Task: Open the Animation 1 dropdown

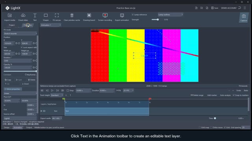Action: [x=51, y=25]
